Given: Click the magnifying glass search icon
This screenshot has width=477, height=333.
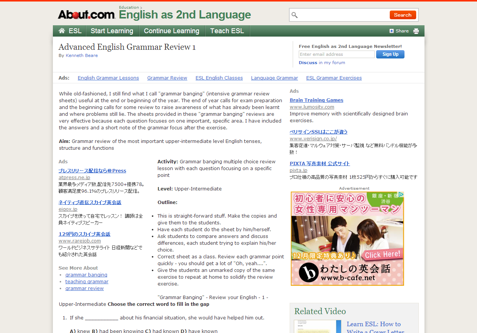Looking at the screenshot, I should (295, 15).
